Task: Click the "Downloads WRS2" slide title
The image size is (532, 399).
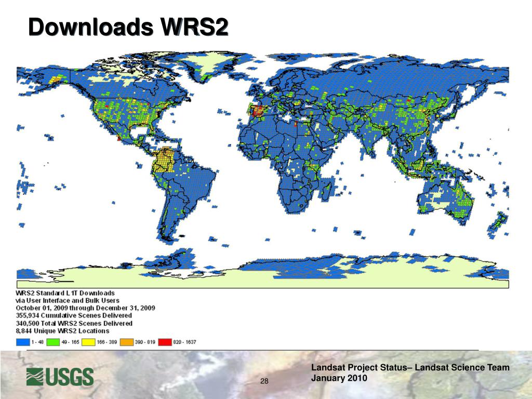Action: [x=128, y=26]
